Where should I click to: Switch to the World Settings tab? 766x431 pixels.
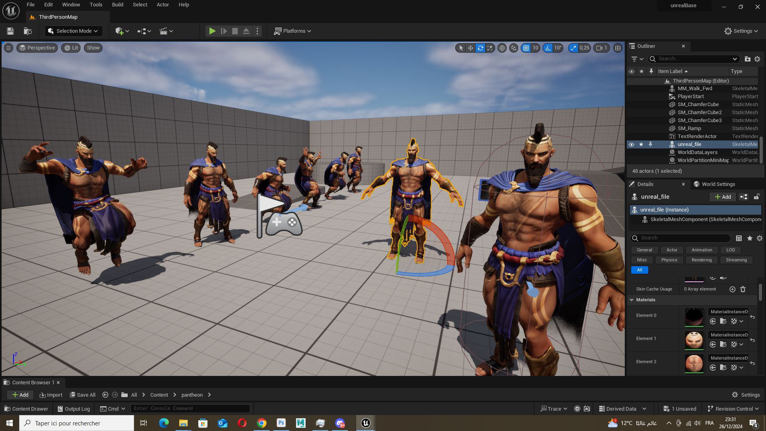coord(715,184)
